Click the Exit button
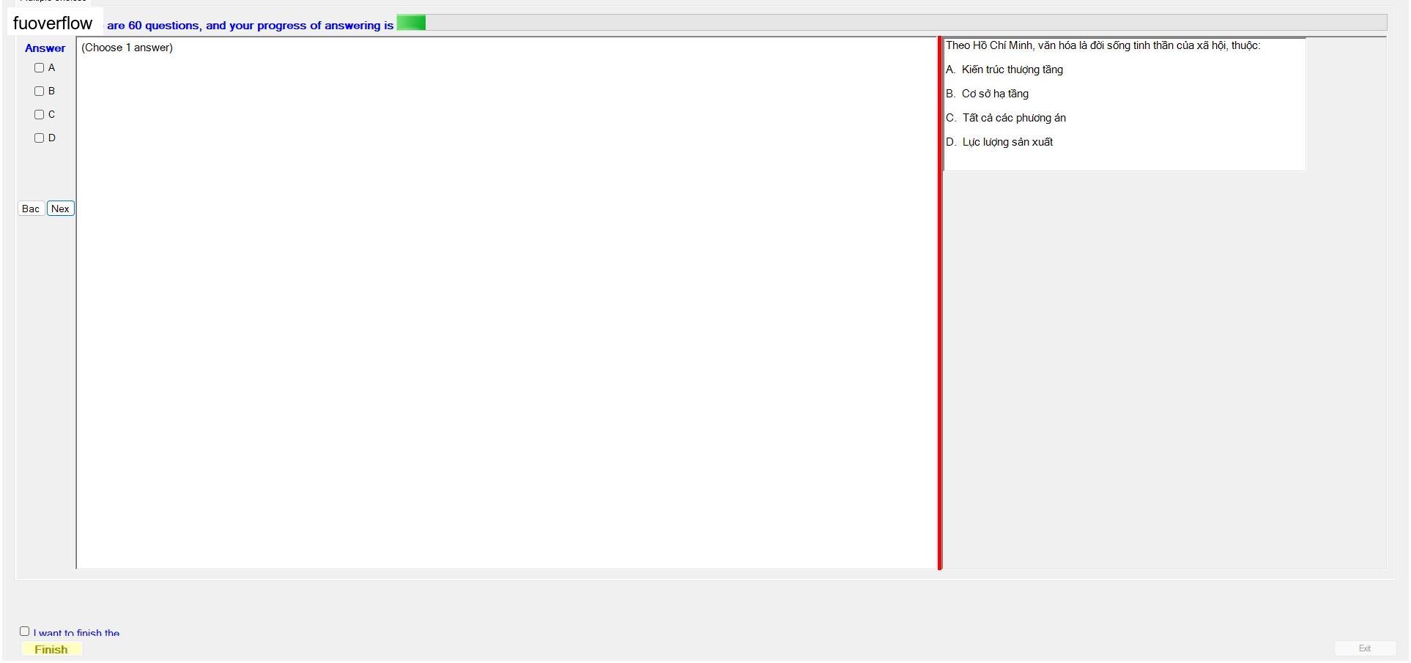This screenshot has width=1411, height=663. coord(1364,648)
